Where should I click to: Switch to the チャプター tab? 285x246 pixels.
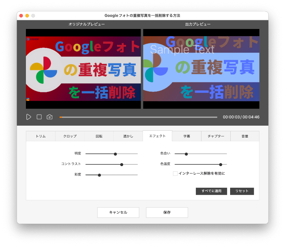216,136
